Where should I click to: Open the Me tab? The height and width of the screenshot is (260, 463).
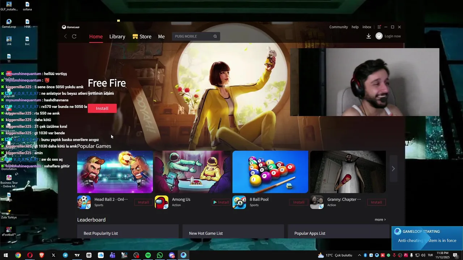[161, 36]
